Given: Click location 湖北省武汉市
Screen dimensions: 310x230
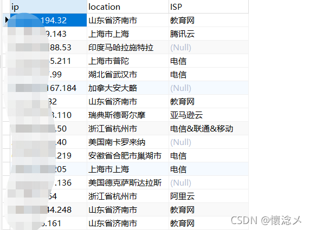Looking at the screenshot, I should 113,75.
